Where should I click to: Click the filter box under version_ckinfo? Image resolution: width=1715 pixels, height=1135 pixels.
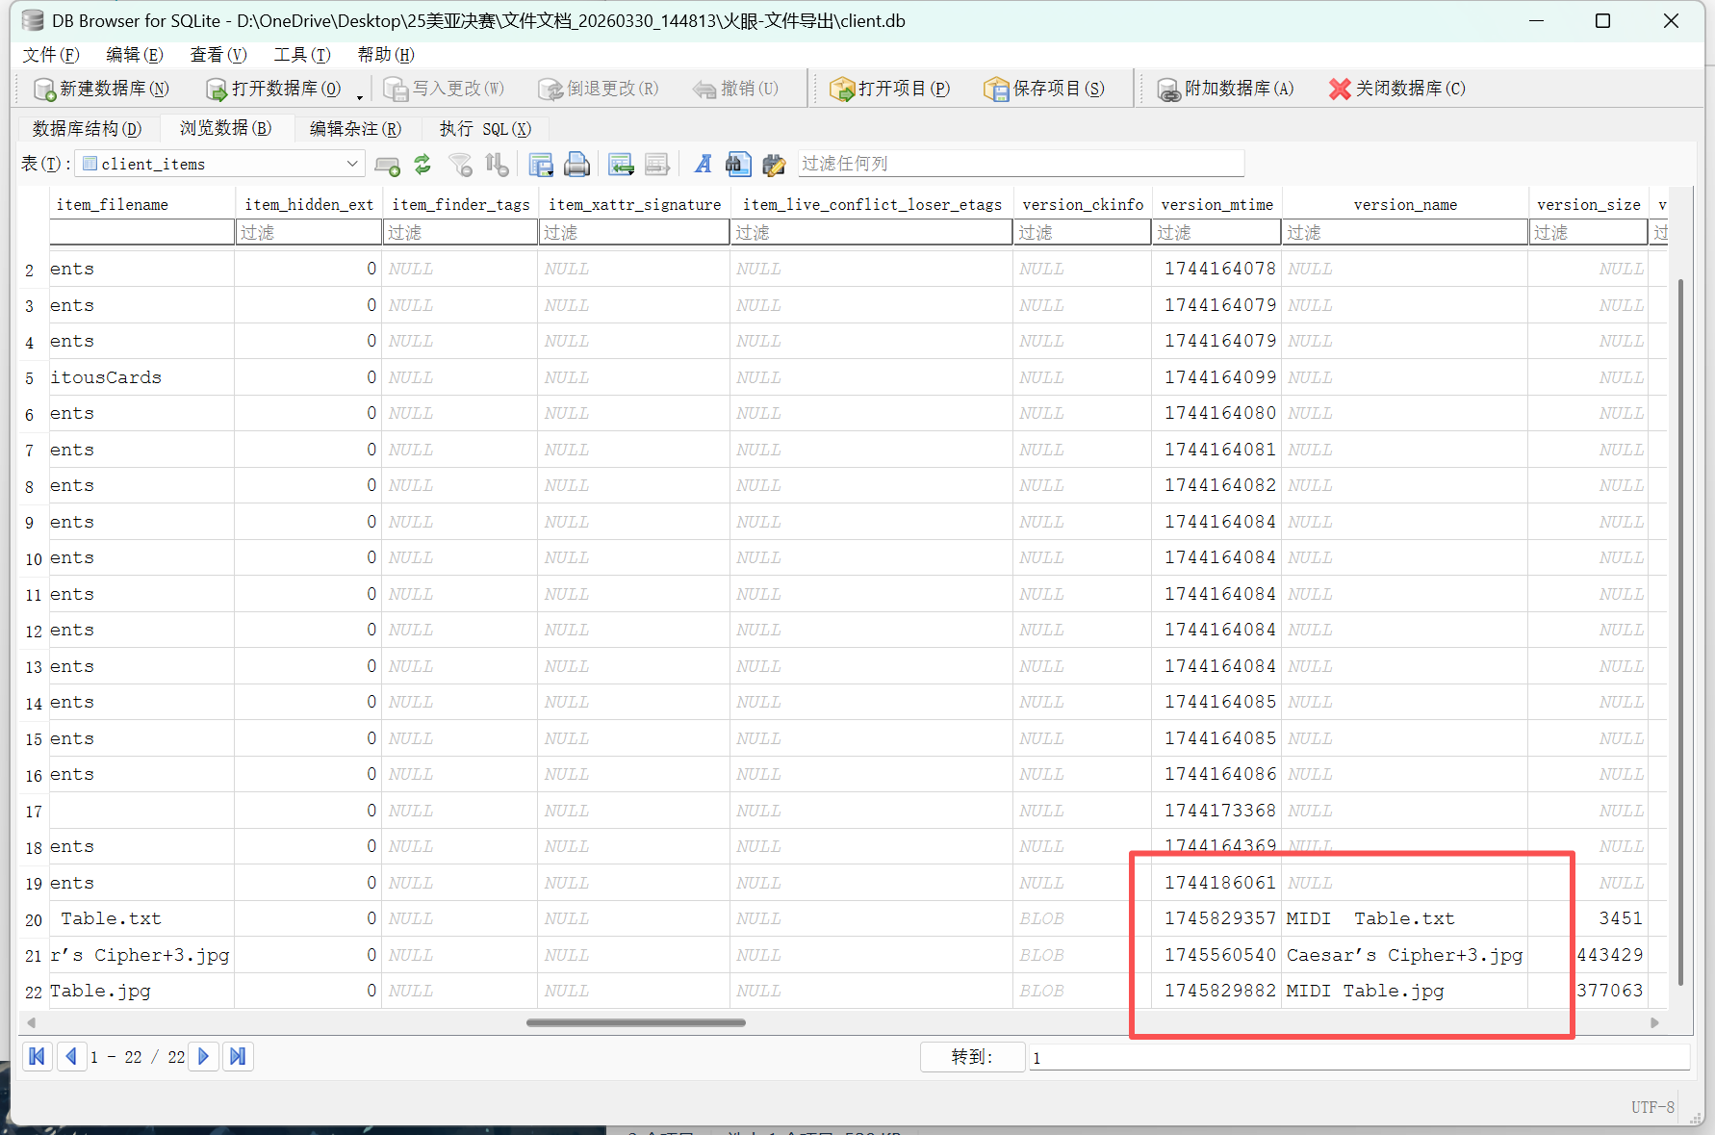[1083, 232]
